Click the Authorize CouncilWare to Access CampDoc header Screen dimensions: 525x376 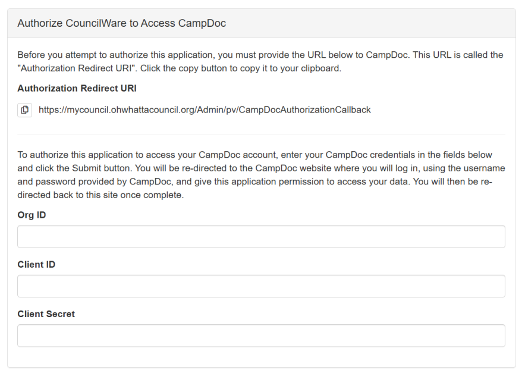coord(121,24)
